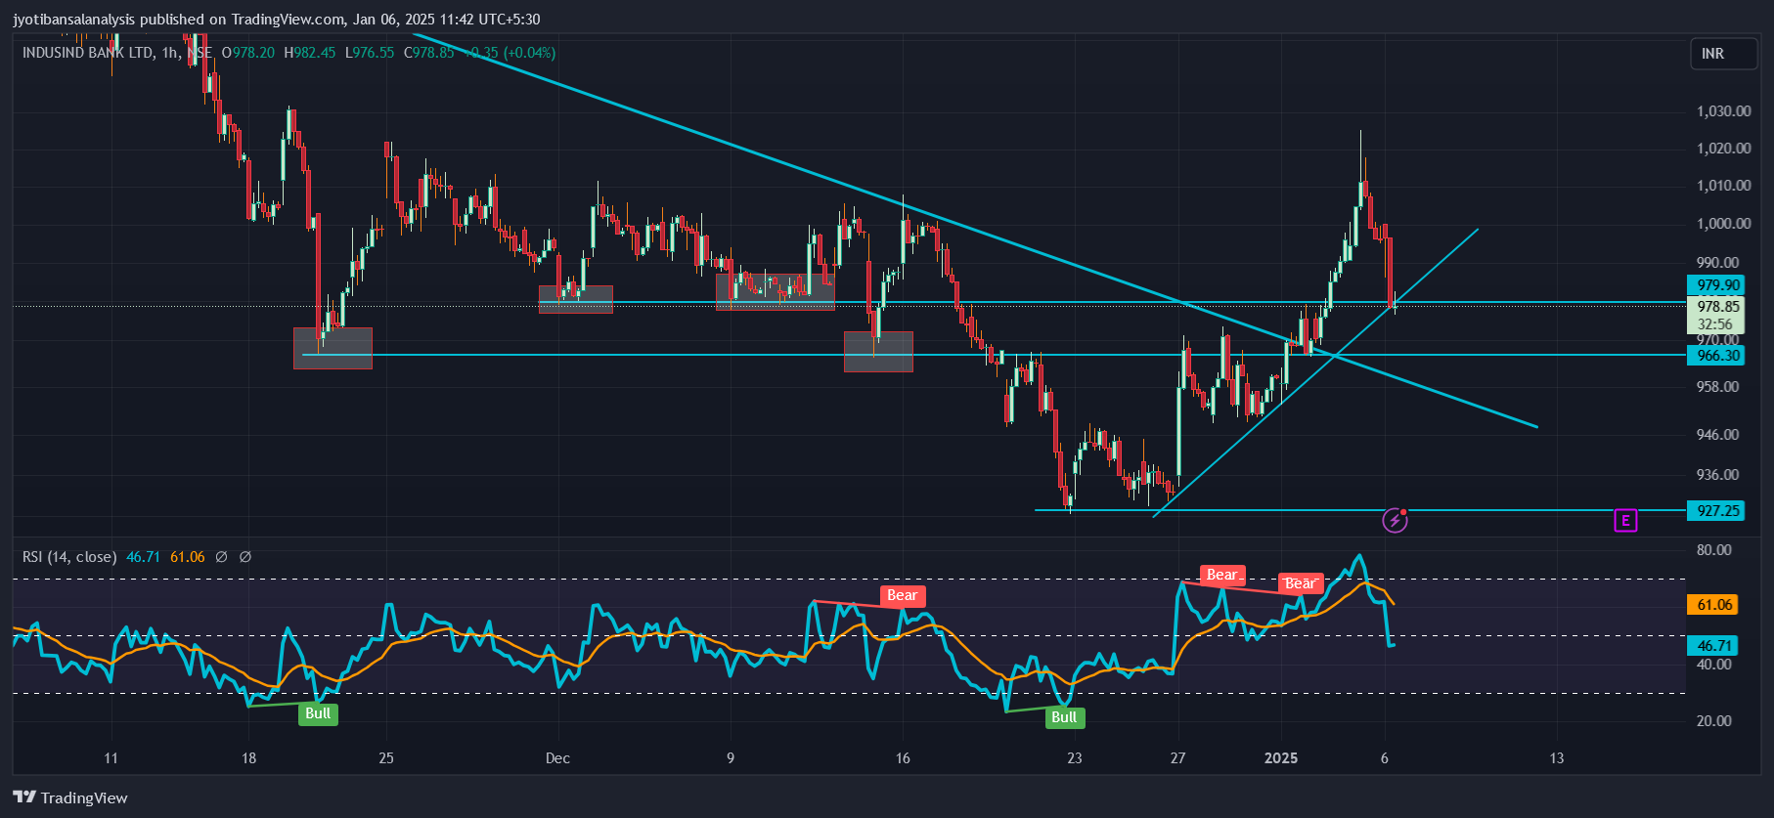Click the 20.00 level on RSI axis

(1714, 721)
